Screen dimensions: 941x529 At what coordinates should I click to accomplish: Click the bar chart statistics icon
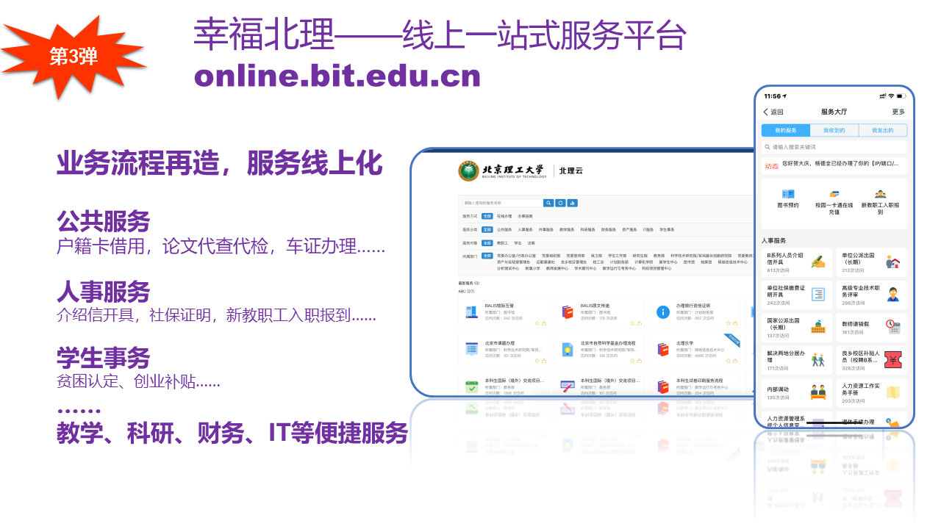[572, 203]
